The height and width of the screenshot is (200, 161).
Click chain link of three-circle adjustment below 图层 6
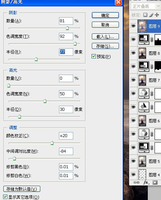[152, 134]
